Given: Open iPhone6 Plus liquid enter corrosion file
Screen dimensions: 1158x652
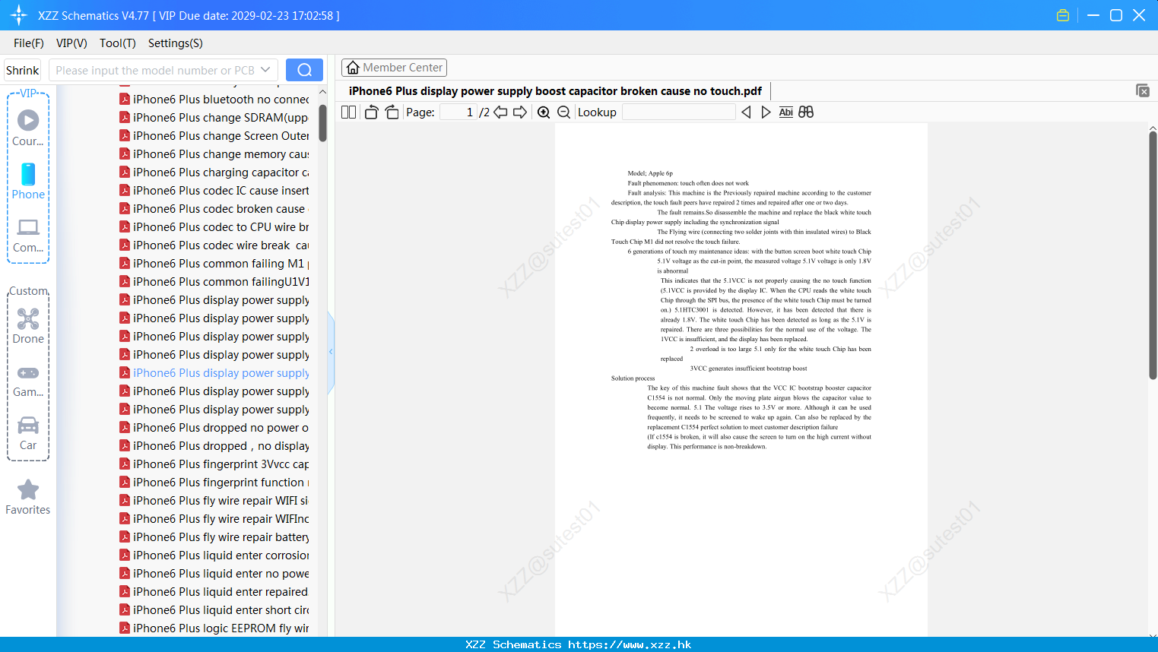Looking at the screenshot, I should coord(214,555).
